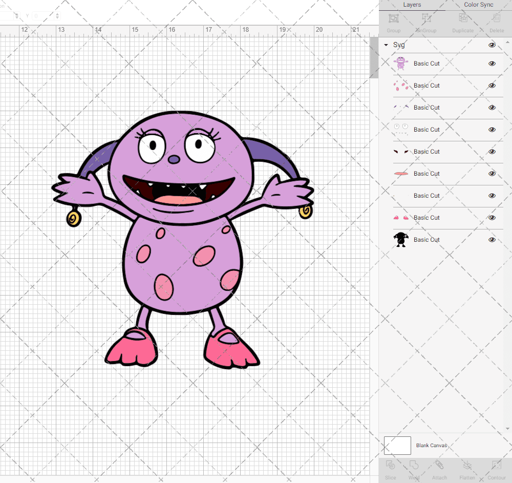Hide the pink feet Basic Cut layer
The image size is (512, 483).
(x=492, y=218)
